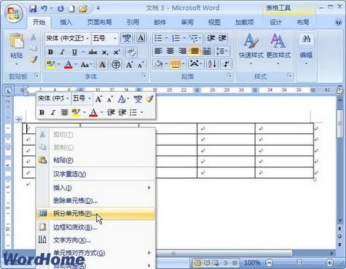Image resolution: width=346 pixels, height=269 pixels.
Task: Click the strikethrough icon in font group
Action: 93,52
